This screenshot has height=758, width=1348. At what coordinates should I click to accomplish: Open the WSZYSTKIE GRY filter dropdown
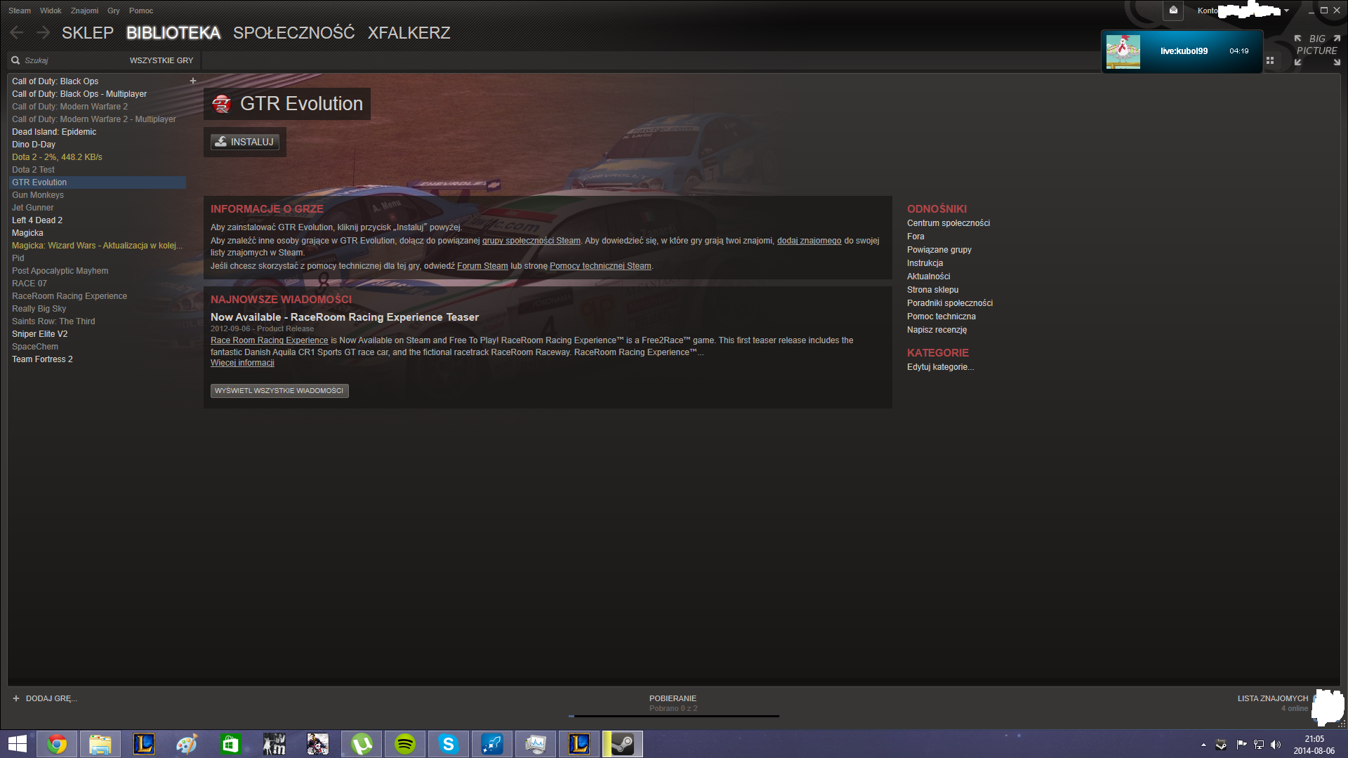161,60
